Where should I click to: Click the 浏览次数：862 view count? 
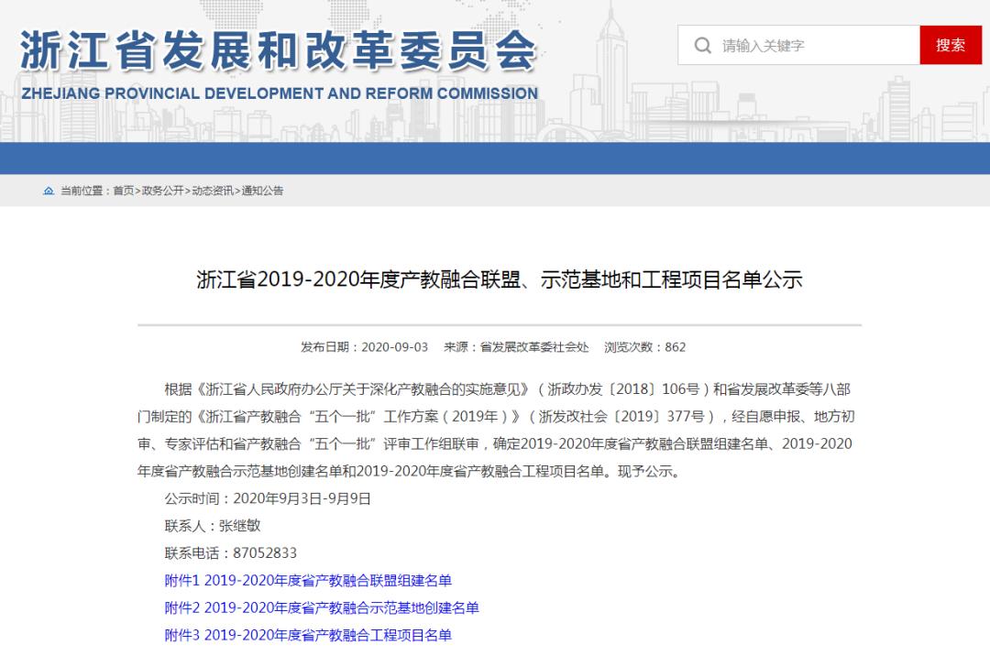(644, 347)
